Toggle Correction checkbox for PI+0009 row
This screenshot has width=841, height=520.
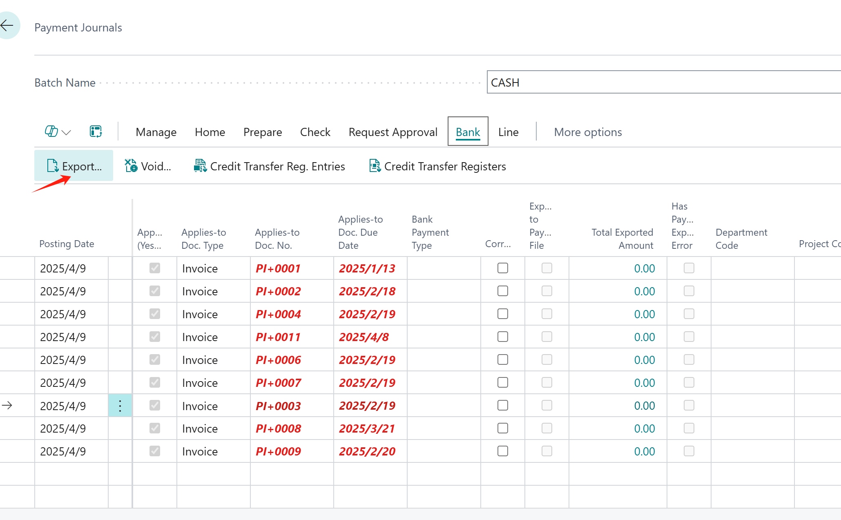click(x=502, y=451)
